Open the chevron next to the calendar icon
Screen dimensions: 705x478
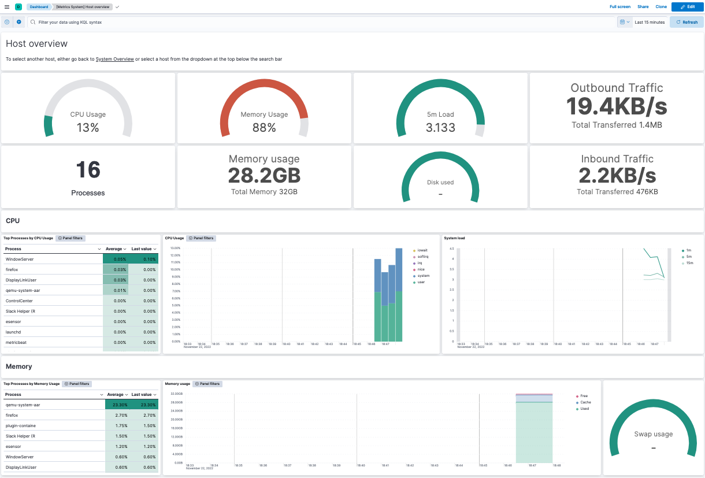point(629,22)
